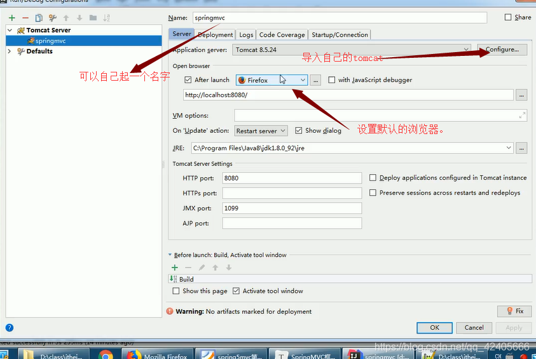536x359 pixels.
Task: Switch to the Startup/Connection tab
Action: (x=340, y=34)
